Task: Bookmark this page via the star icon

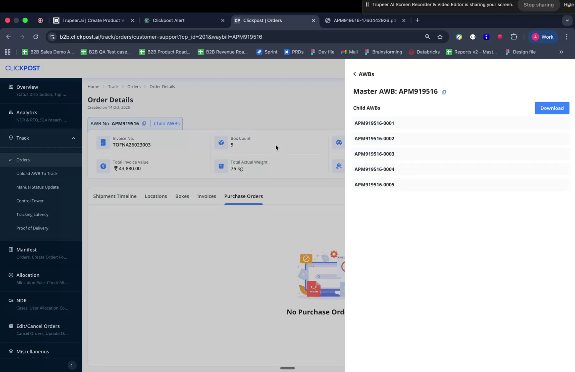Action: point(440,37)
